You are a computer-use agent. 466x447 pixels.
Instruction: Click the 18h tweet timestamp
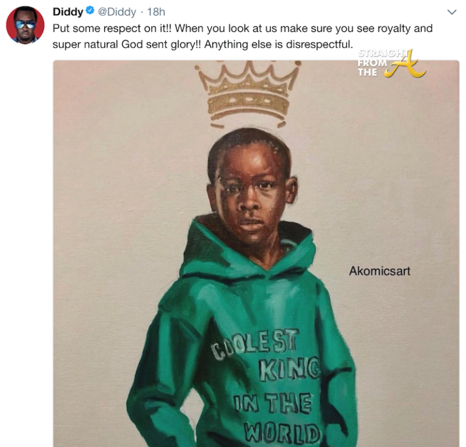point(156,12)
